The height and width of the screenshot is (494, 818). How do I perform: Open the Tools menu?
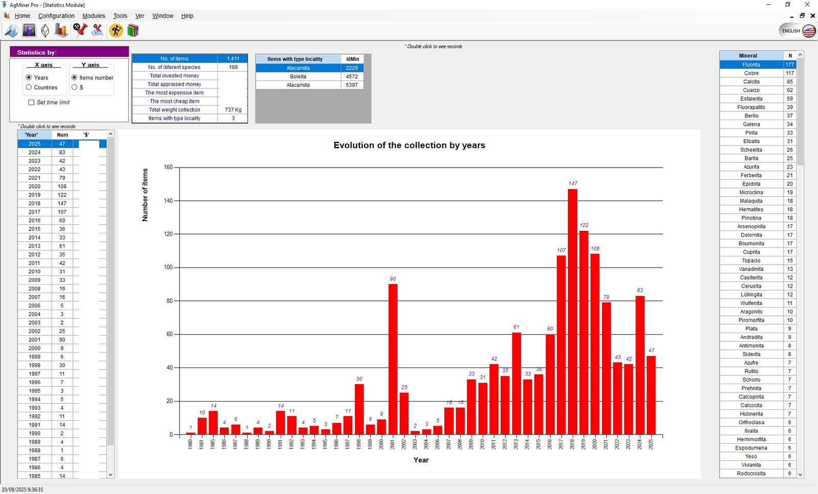tap(120, 16)
